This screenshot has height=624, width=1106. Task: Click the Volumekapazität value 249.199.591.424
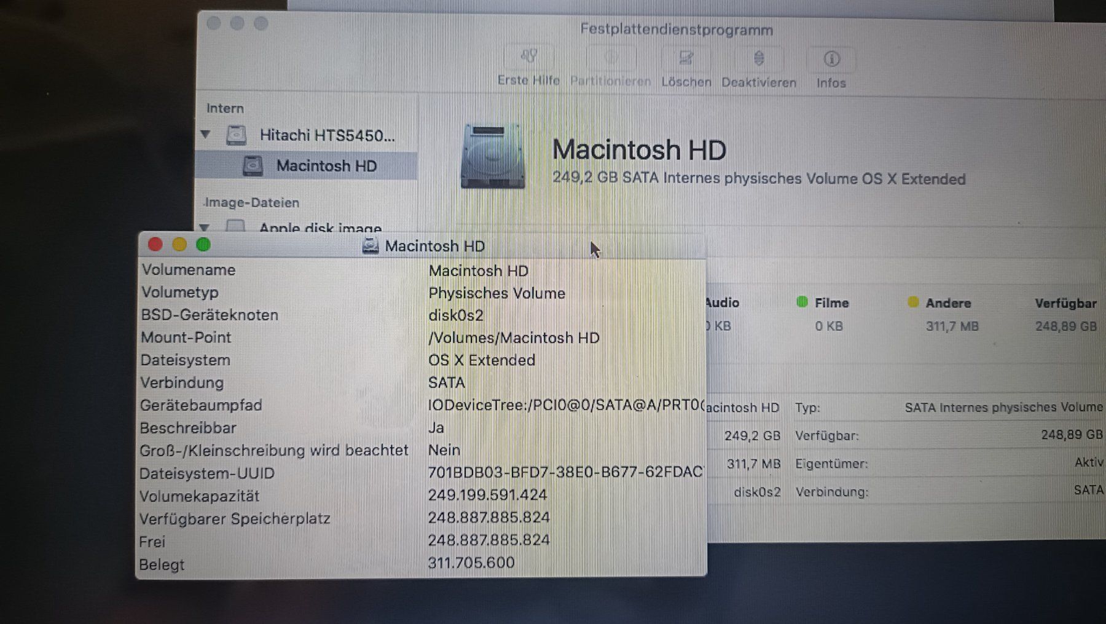[487, 495]
